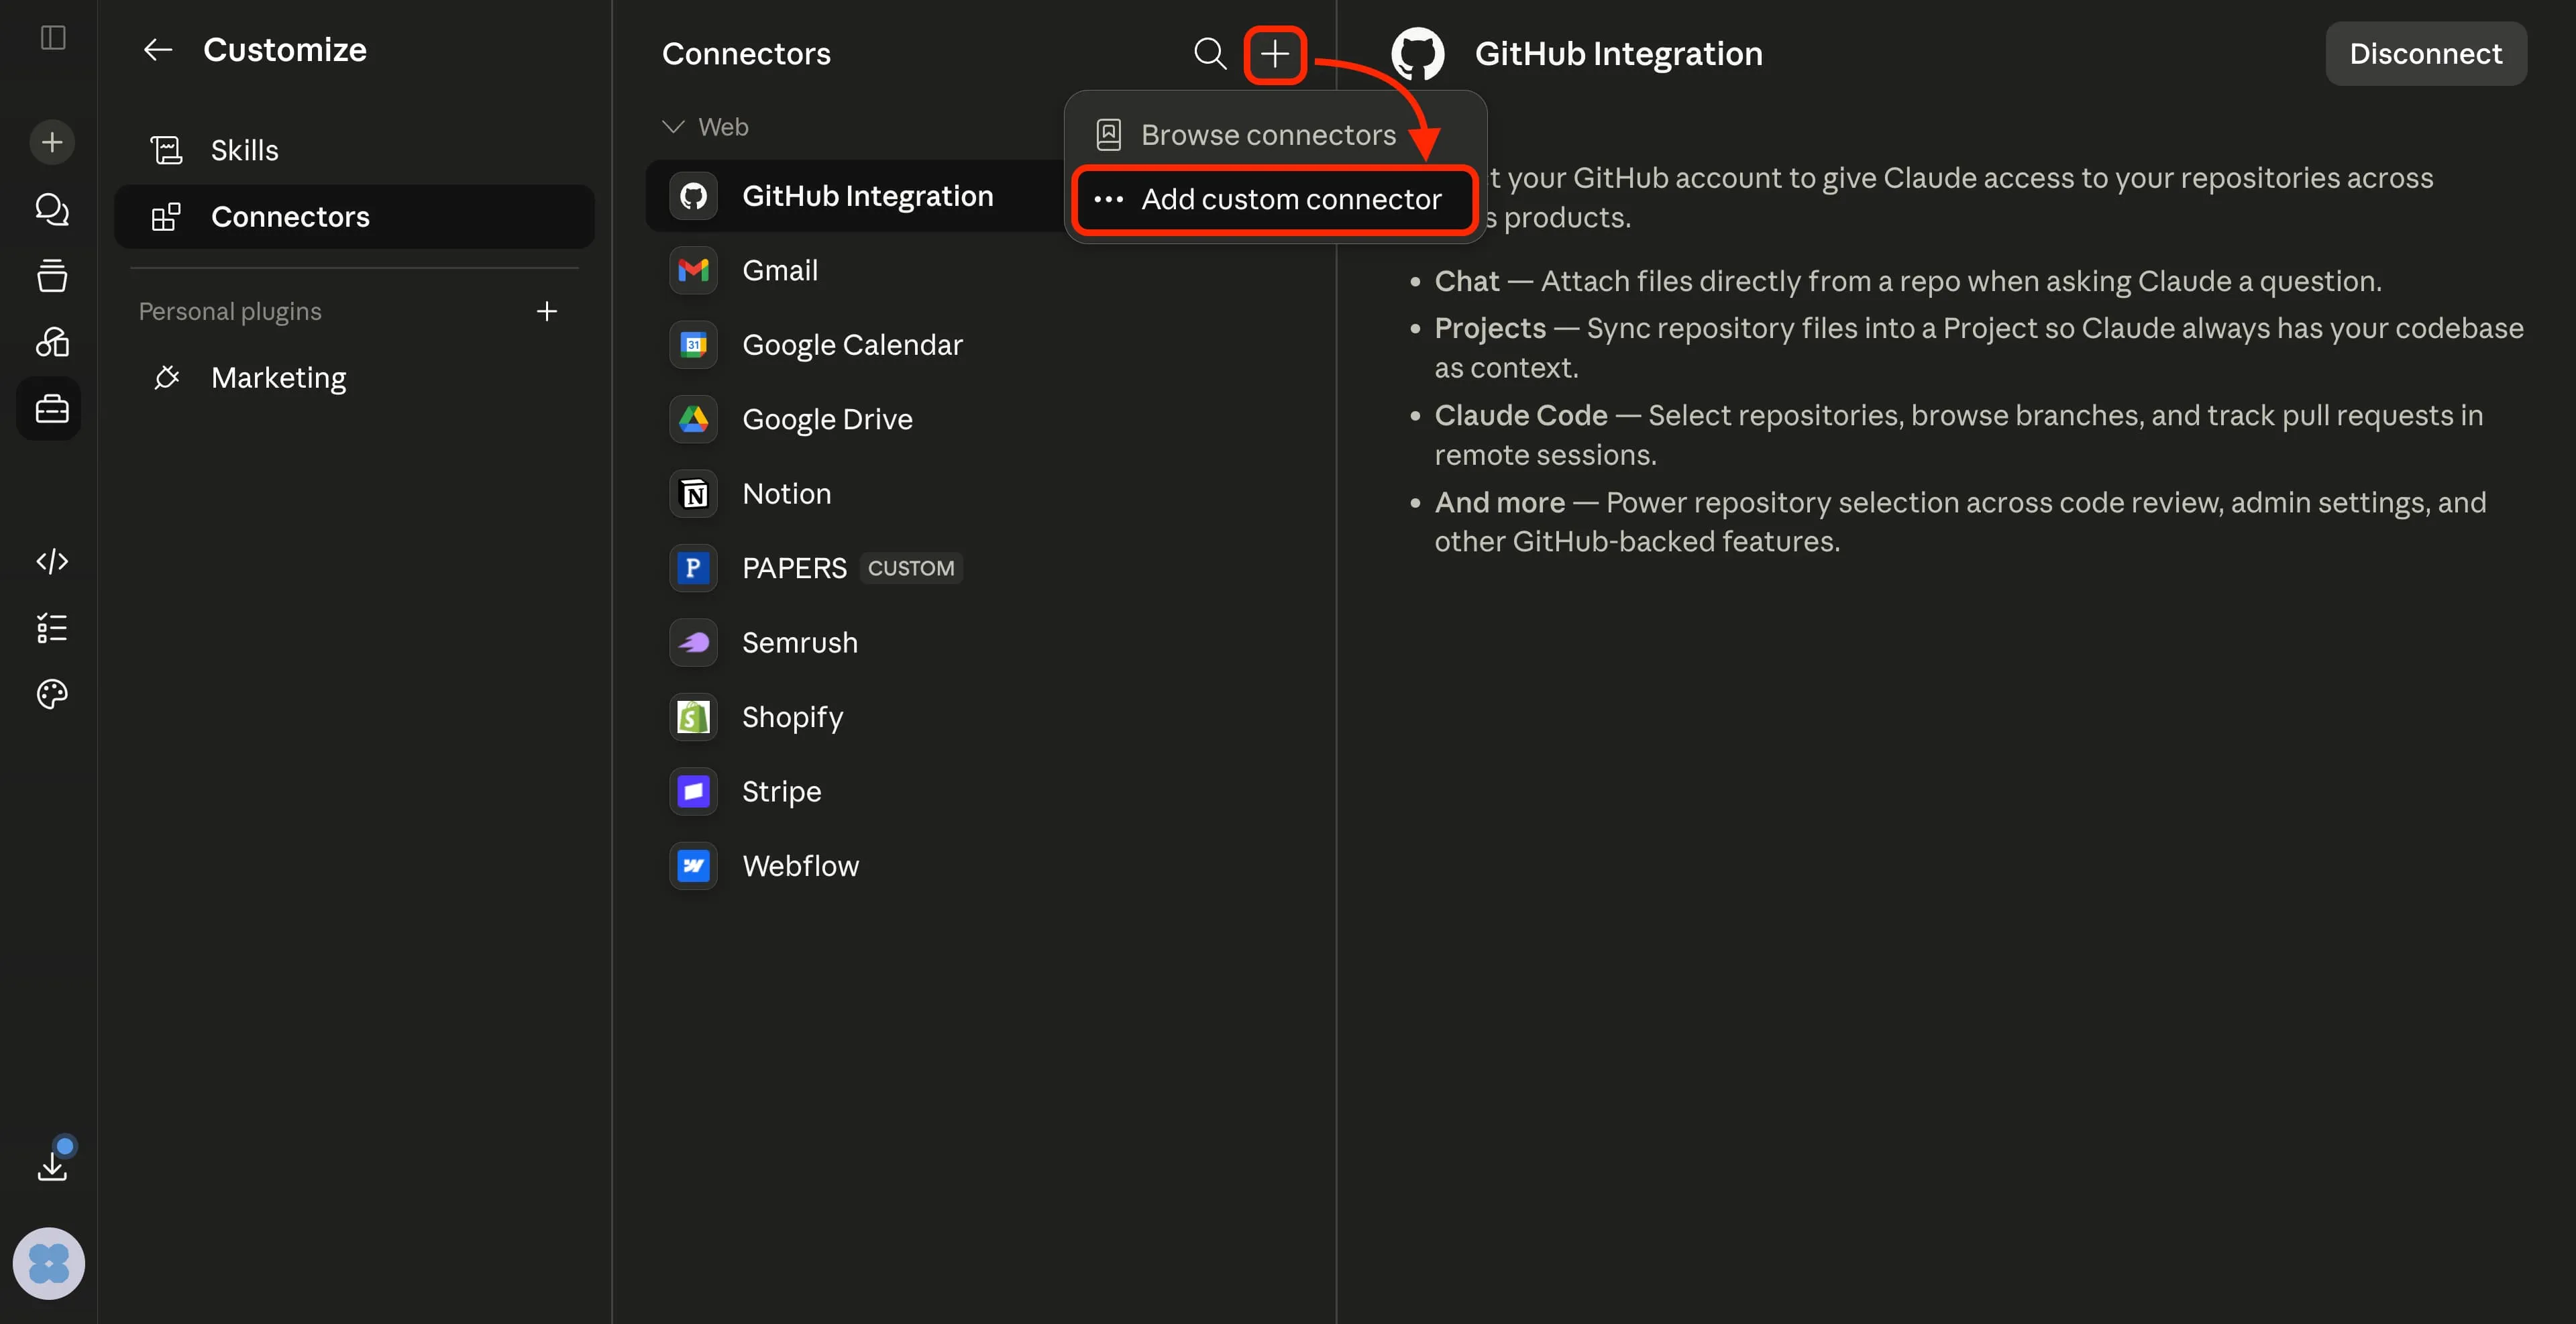Open the projects stack icon

tap(52, 275)
